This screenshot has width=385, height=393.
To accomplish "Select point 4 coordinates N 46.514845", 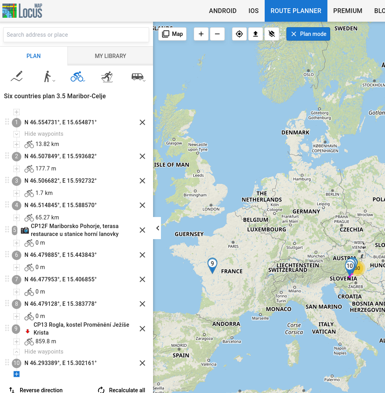I will (61, 205).
